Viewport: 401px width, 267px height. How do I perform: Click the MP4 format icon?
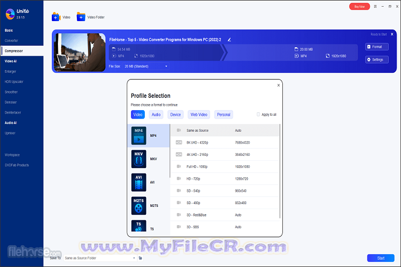[x=139, y=136]
